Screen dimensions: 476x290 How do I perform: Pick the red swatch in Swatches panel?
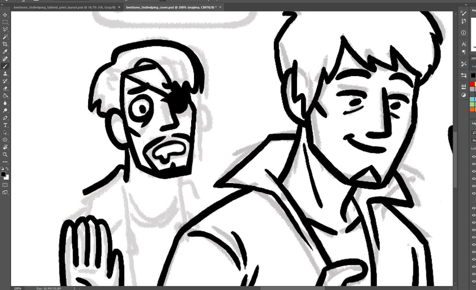point(472,84)
